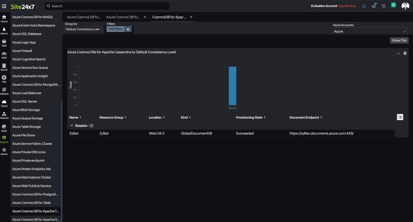Close the second Azure Cosmos DB fo... tab
Screen dimensions: 413x222
(145, 17)
